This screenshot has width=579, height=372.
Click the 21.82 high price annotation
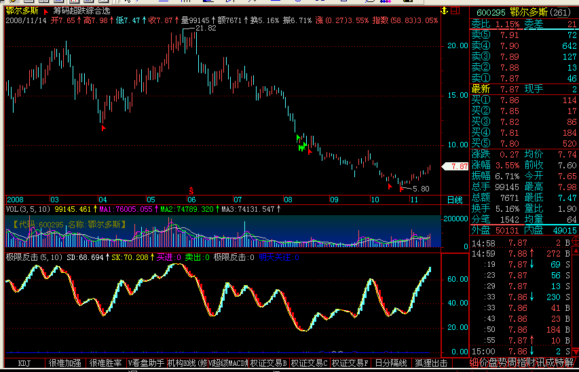coord(206,28)
